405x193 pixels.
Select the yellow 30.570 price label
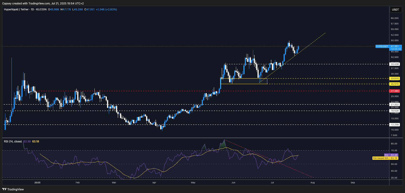tap(395, 84)
